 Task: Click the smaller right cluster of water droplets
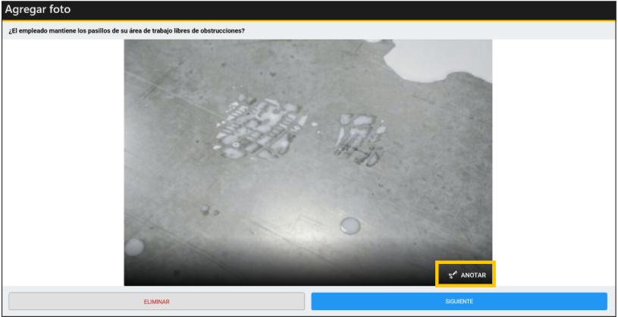click(x=359, y=137)
